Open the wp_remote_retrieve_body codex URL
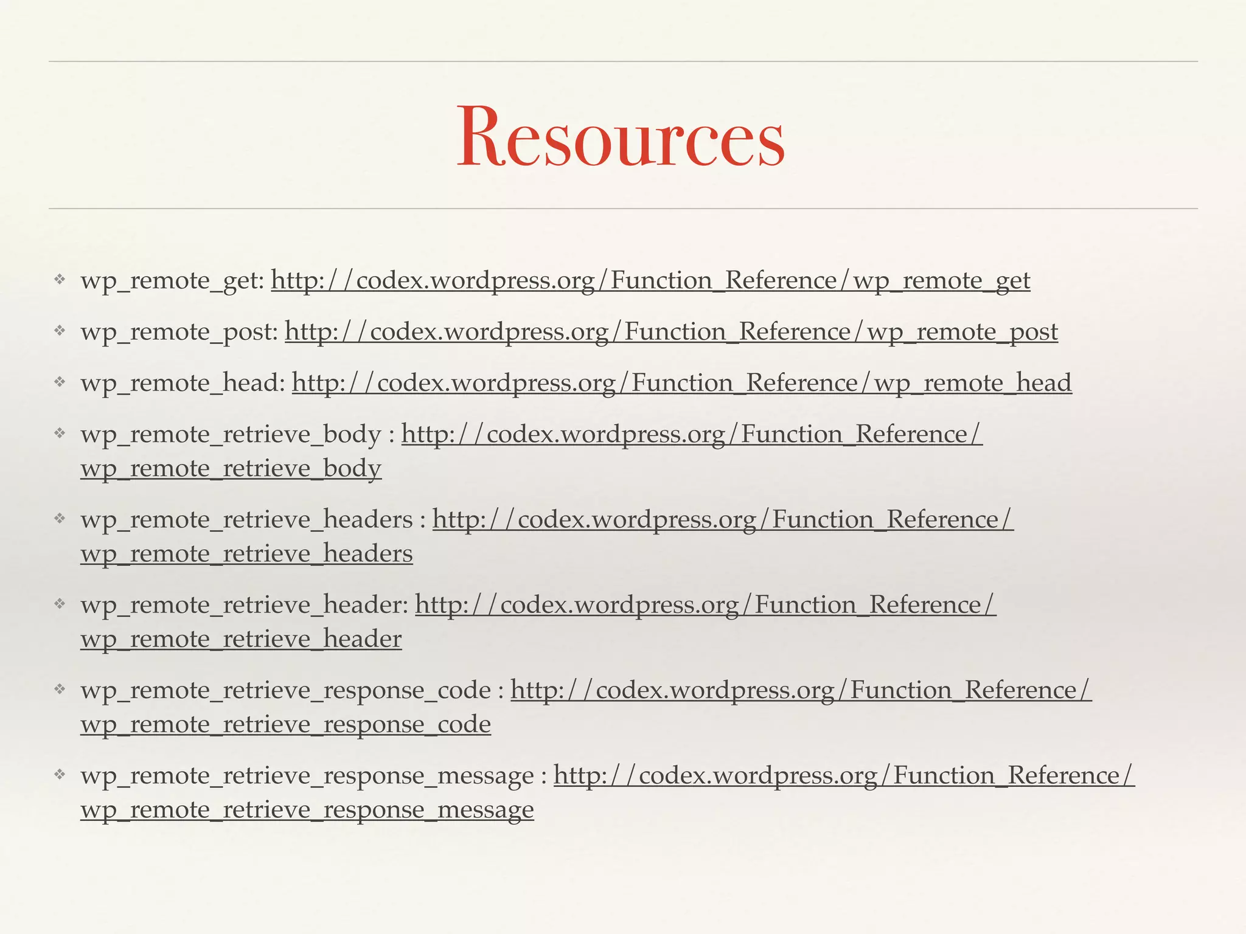 coord(692,435)
